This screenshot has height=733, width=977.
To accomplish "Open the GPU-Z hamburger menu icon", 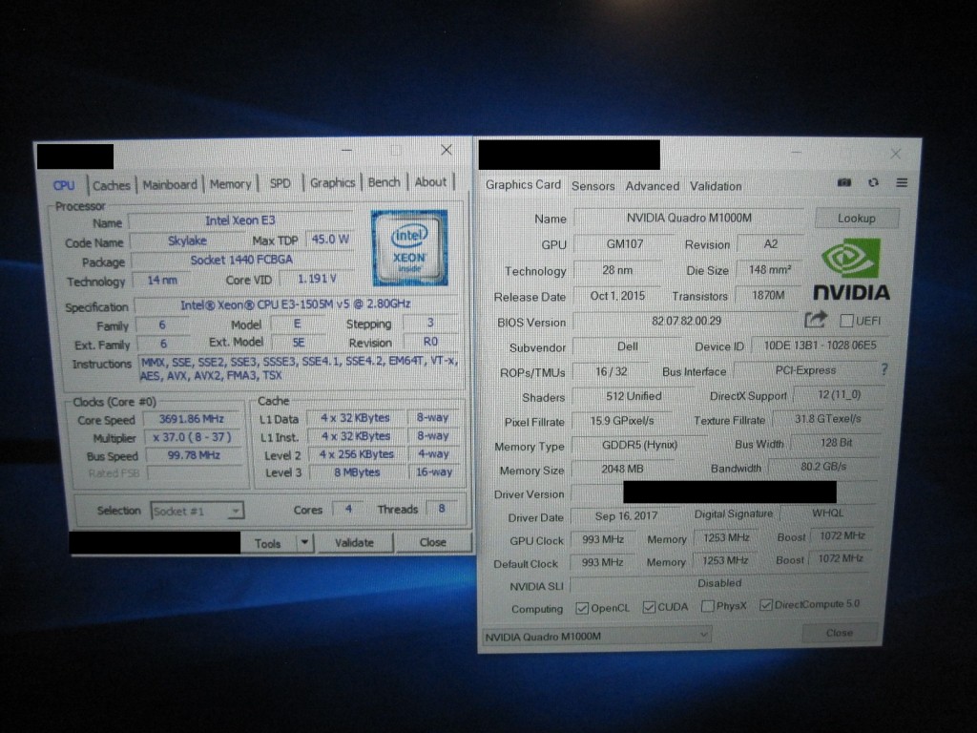I will coord(902,182).
